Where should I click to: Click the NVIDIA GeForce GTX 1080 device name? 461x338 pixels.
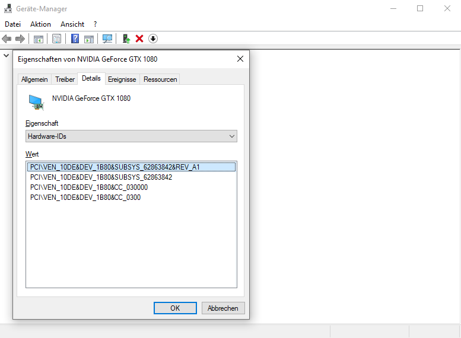pos(91,98)
